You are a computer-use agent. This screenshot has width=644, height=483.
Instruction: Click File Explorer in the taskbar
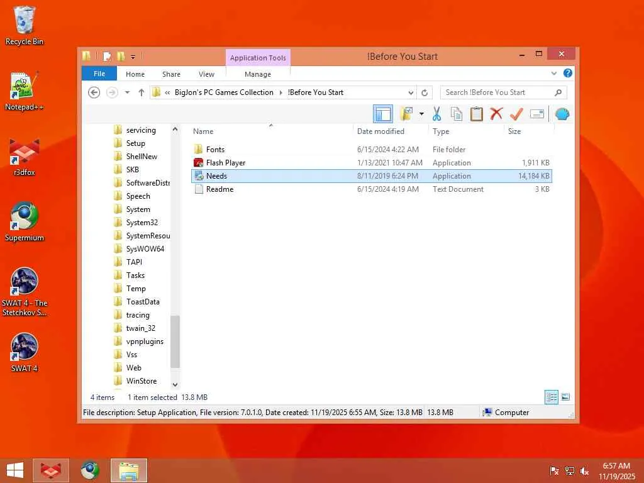pyautogui.click(x=128, y=470)
